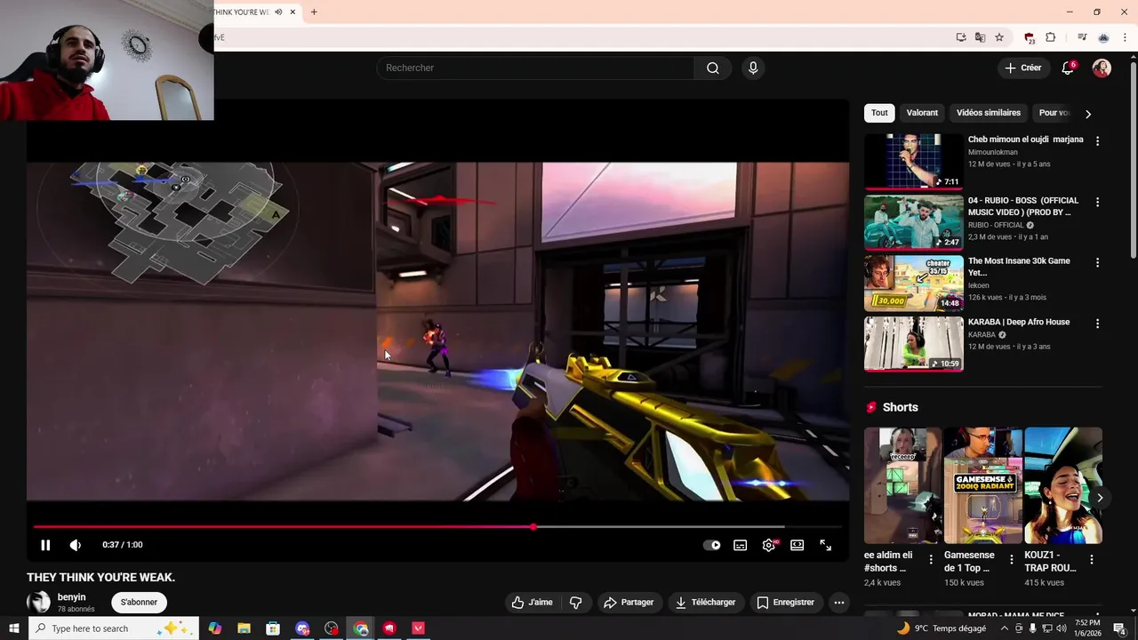Open the notifications bell
This screenshot has width=1138, height=640.
[x=1068, y=68]
